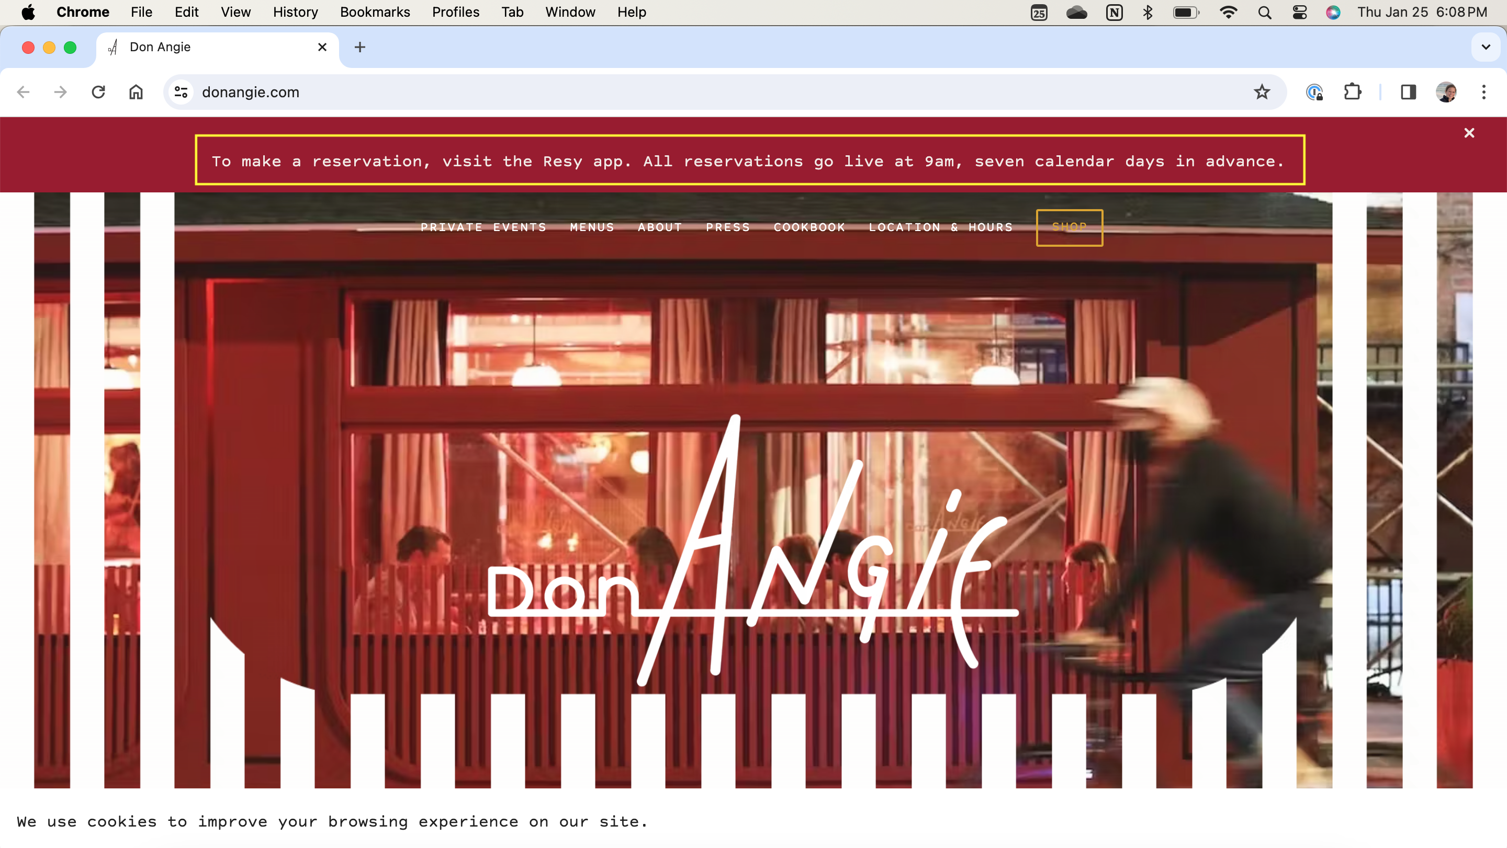This screenshot has height=848, width=1507.
Task: Bookmark this page with star icon
Action: coord(1262,93)
